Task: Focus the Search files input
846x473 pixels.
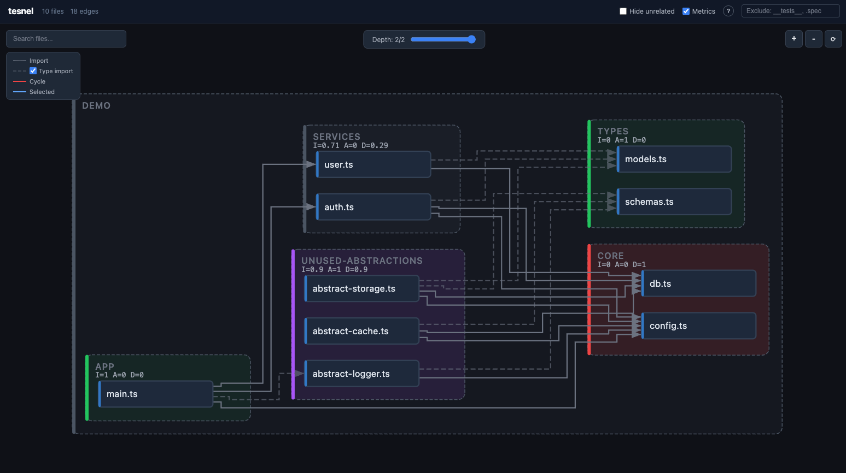Action: 66,39
